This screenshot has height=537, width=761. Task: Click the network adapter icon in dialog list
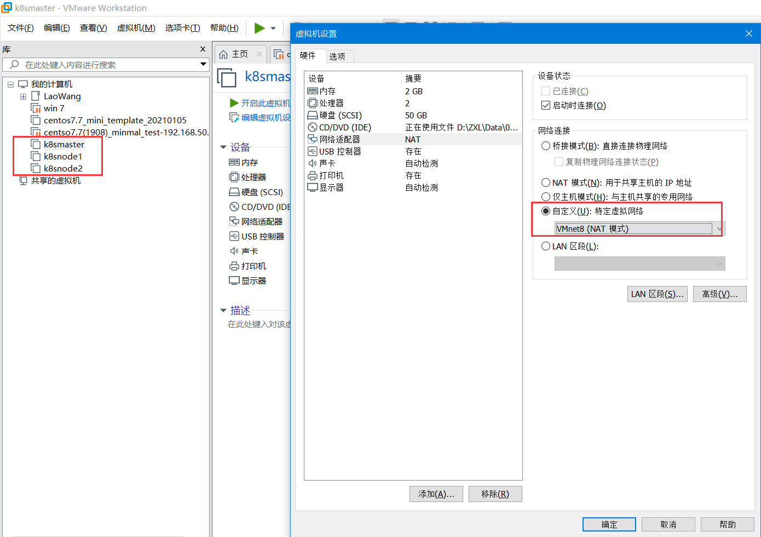313,139
